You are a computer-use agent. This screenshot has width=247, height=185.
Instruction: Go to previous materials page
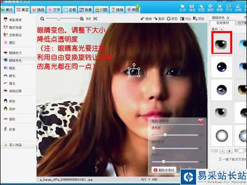tap(222, 151)
